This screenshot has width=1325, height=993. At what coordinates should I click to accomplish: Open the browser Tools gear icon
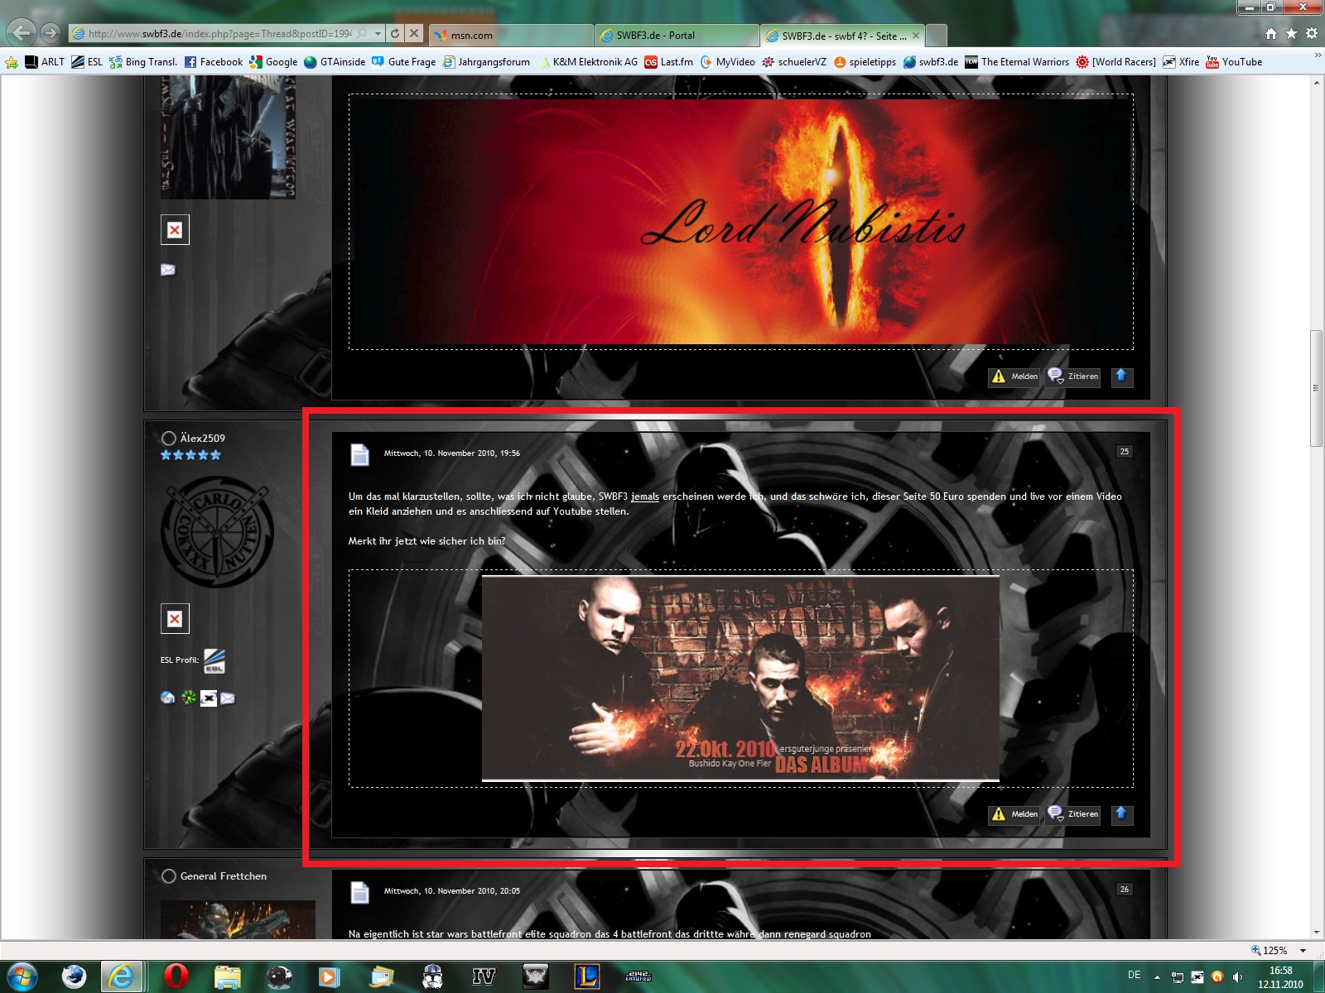pyautogui.click(x=1312, y=34)
